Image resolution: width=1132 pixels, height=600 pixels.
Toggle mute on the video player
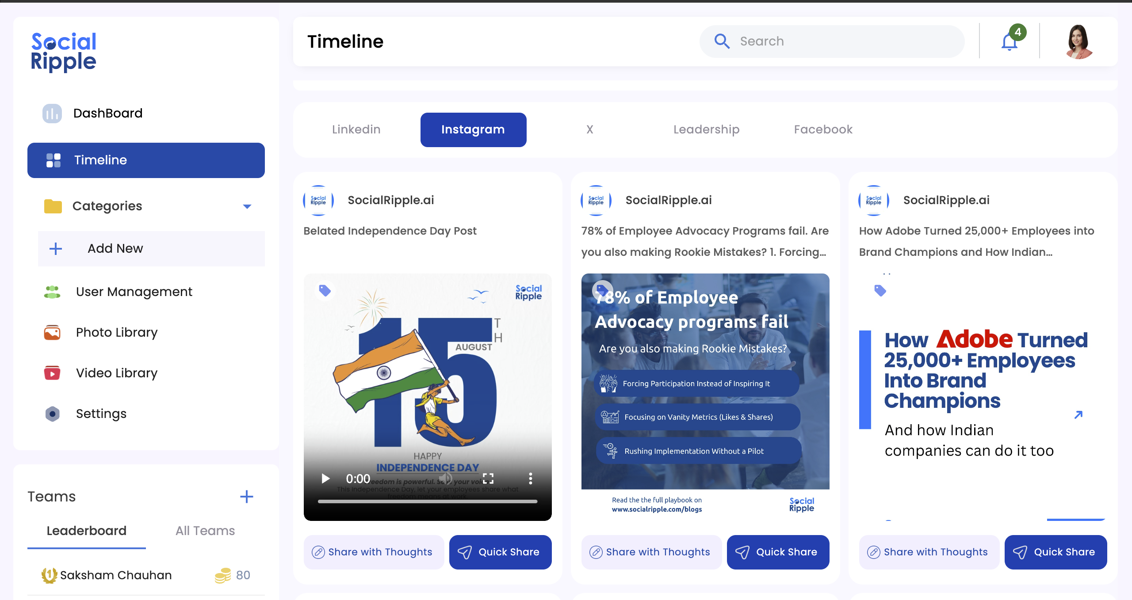click(x=445, y=478)
